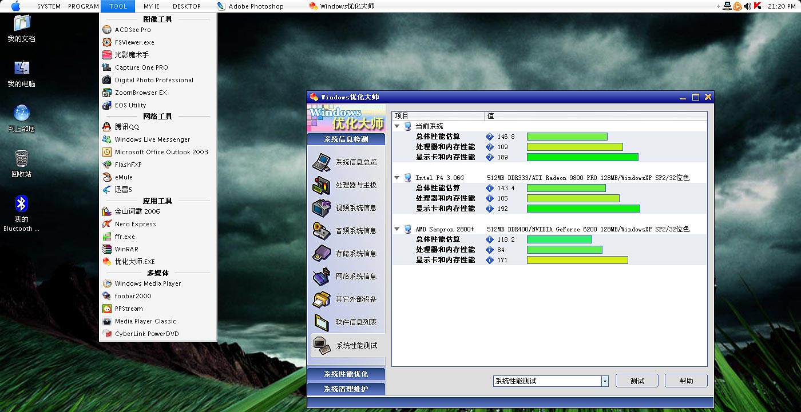Open FlashFXP from the menu
The width and height of the screenshot is (801, 412).
[158, 165]
